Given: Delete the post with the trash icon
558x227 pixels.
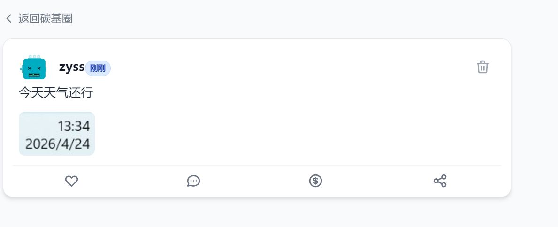Looking at the screenshot, I should [x=482, y=67].
